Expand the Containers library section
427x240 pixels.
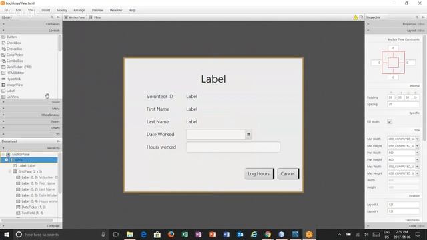31,24
